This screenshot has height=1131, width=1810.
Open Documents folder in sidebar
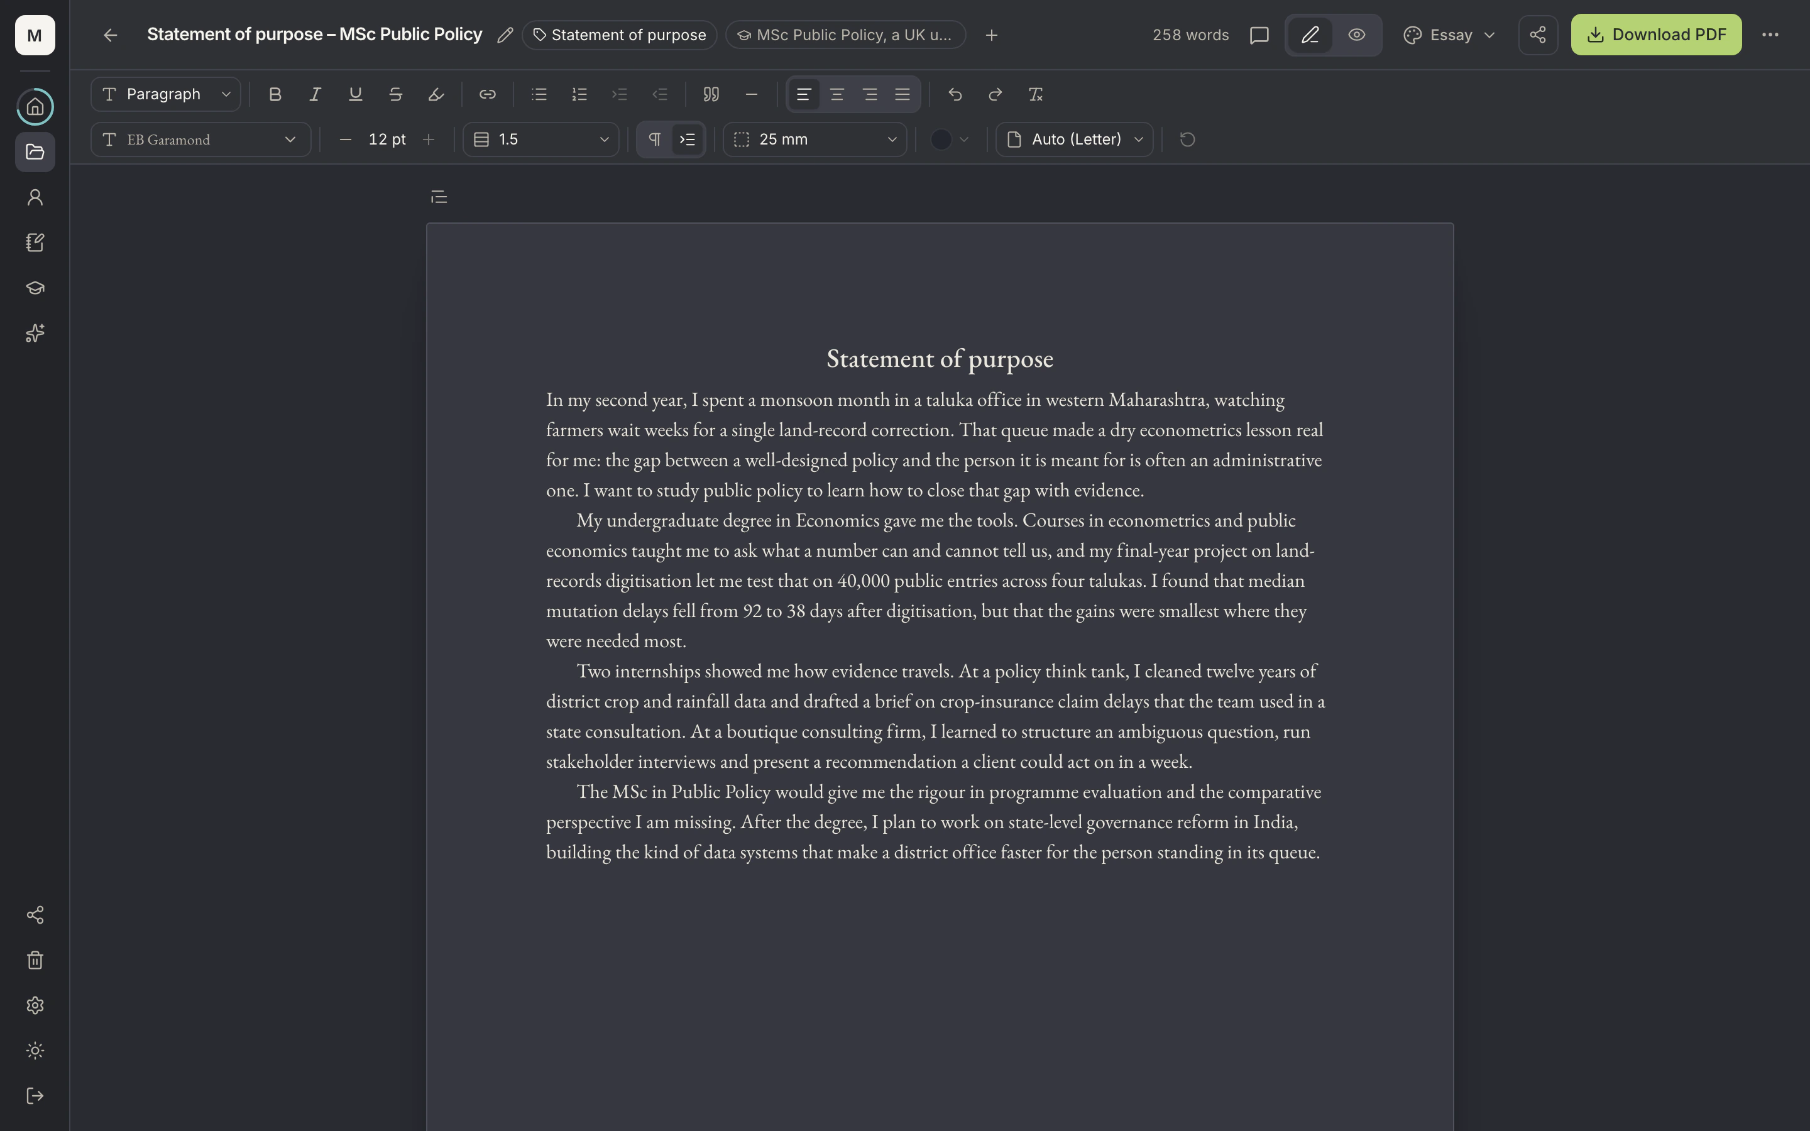pos(35,152)
